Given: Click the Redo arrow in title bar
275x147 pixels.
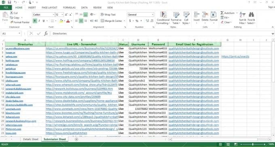Looking at the screenshot, I should click(23, 2).
